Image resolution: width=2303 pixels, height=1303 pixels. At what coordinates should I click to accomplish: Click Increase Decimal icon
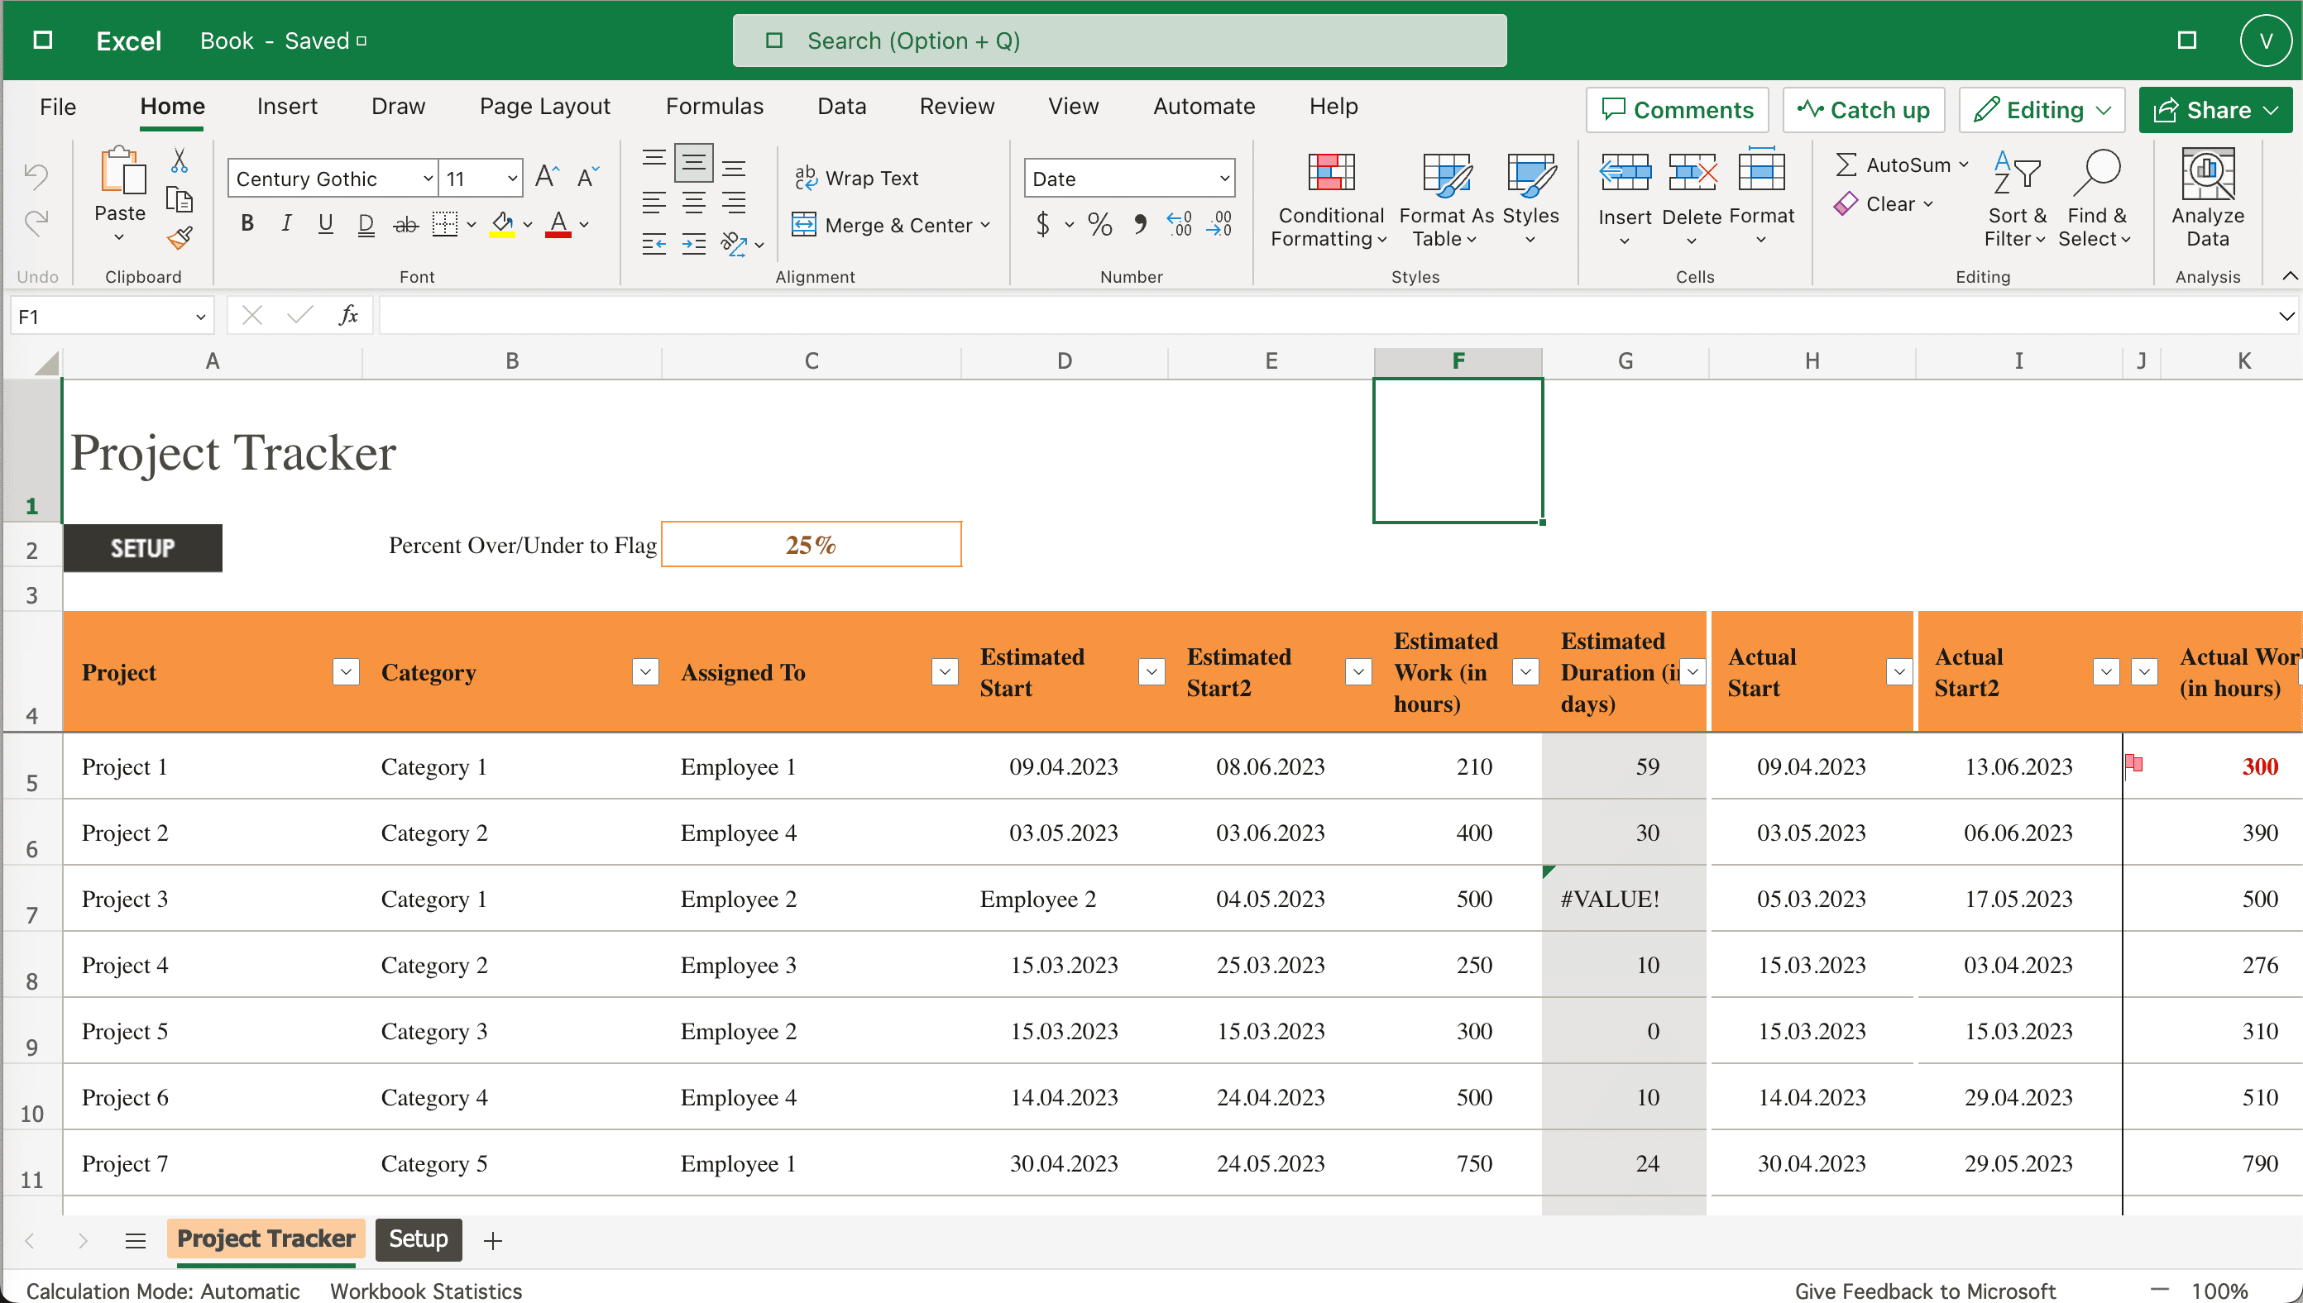pyautogui.click(x=1180, y=224)
